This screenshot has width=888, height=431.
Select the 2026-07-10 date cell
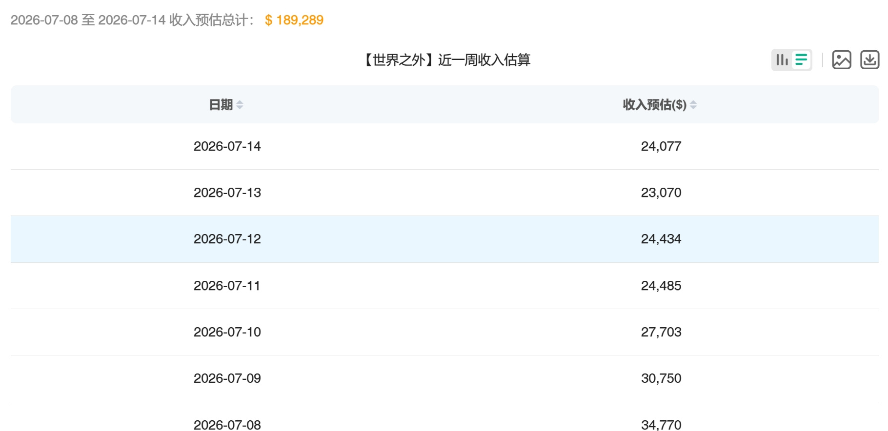click(x=227, y=332)
